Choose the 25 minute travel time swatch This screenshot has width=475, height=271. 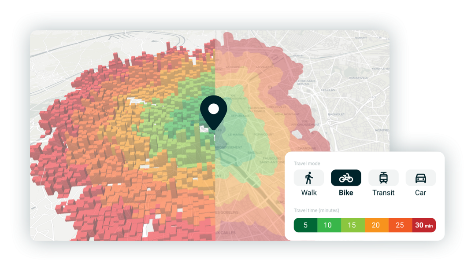(400, 225)
